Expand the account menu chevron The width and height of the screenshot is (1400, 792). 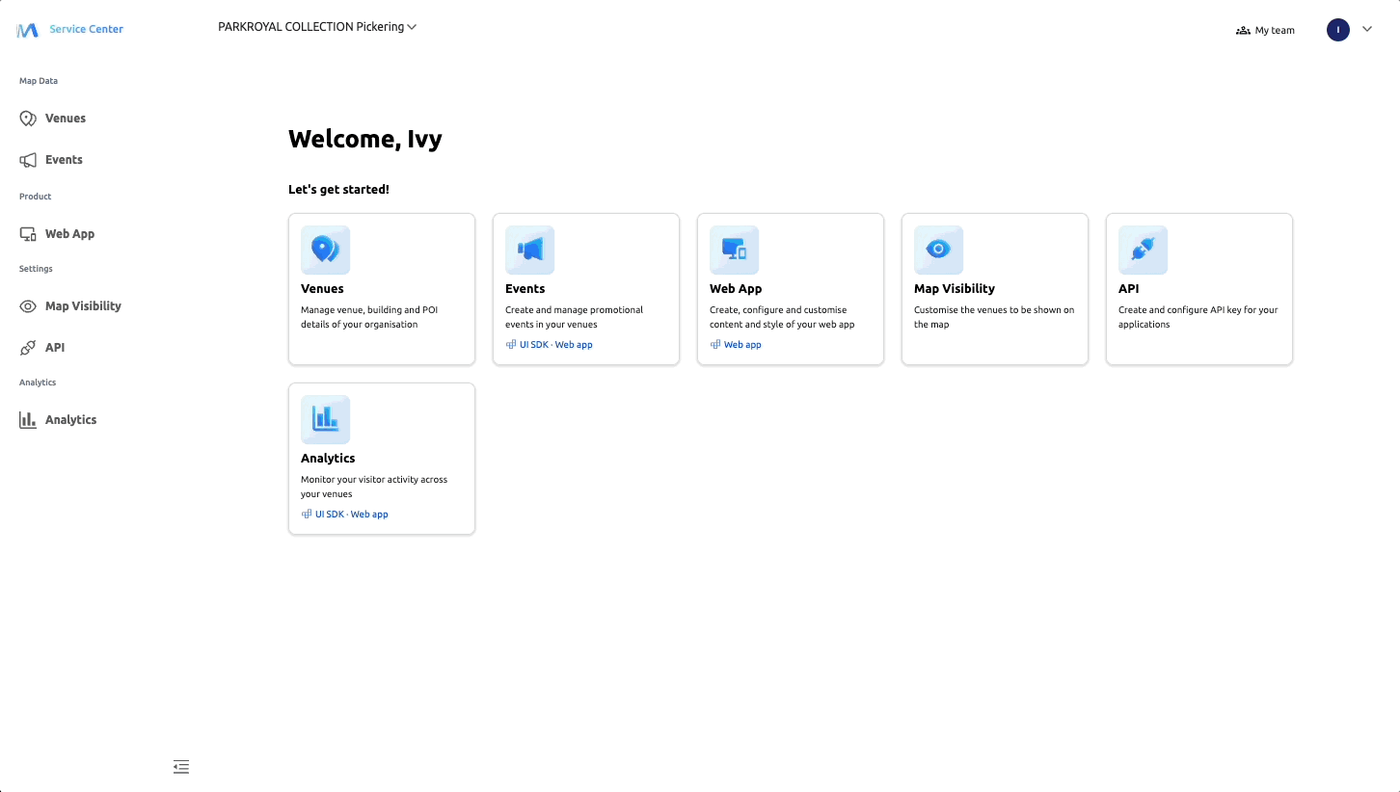click(1367, 30)
